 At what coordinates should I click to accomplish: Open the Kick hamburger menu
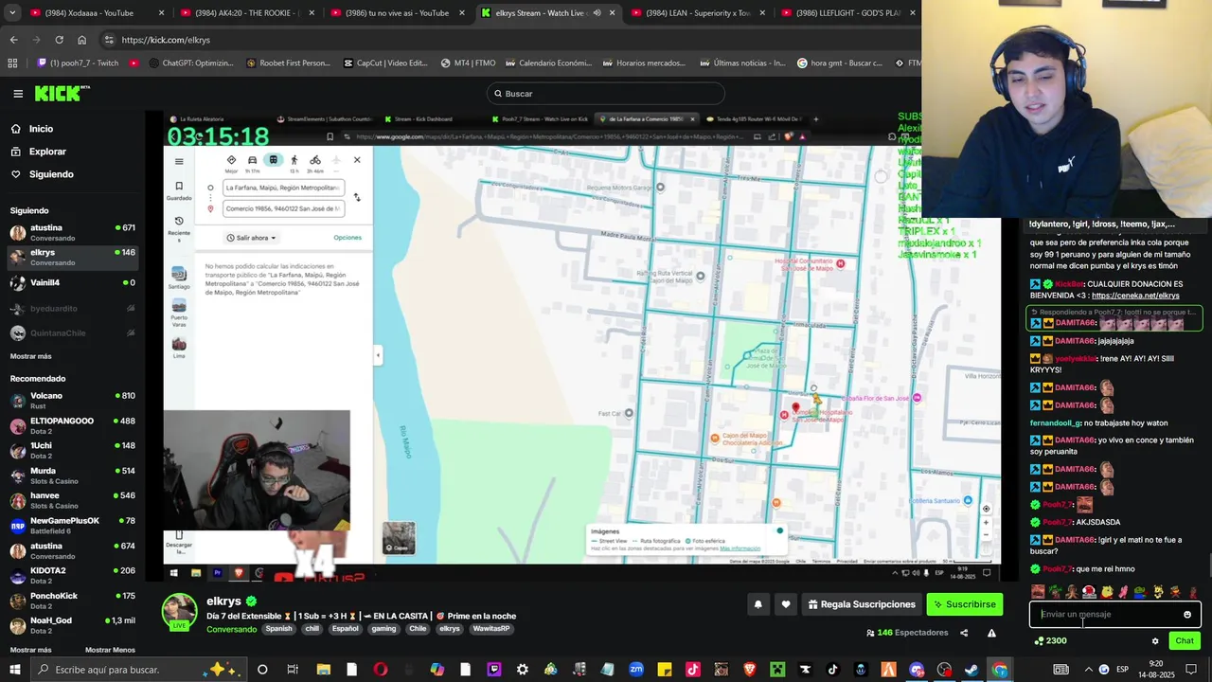point(18,94)
